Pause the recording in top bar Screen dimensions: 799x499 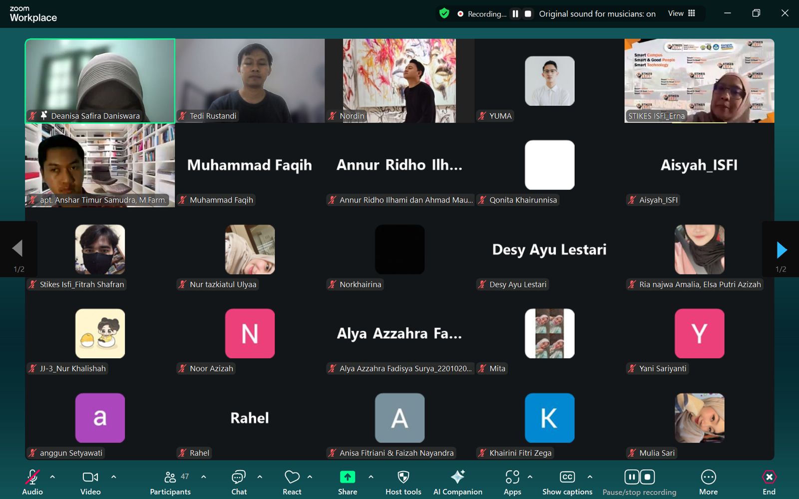tap(515, 14)
